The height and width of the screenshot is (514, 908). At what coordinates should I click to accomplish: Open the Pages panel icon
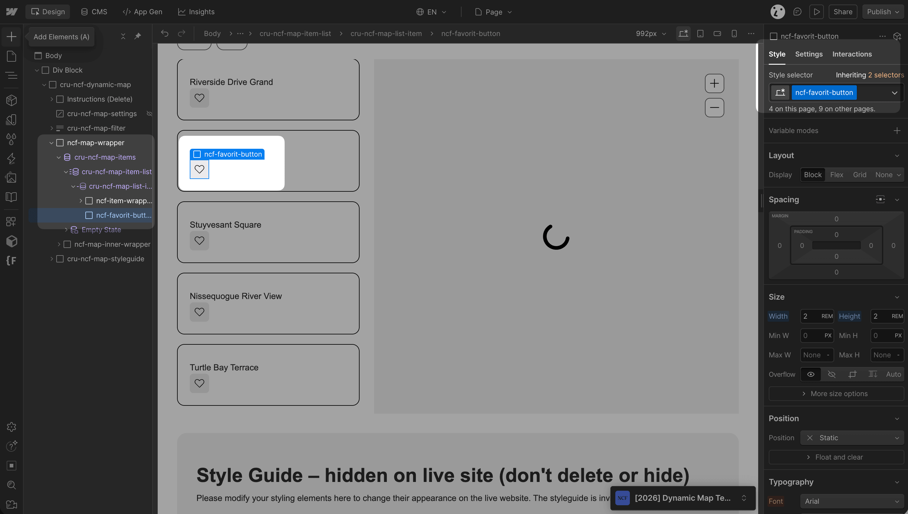(11, 56)
